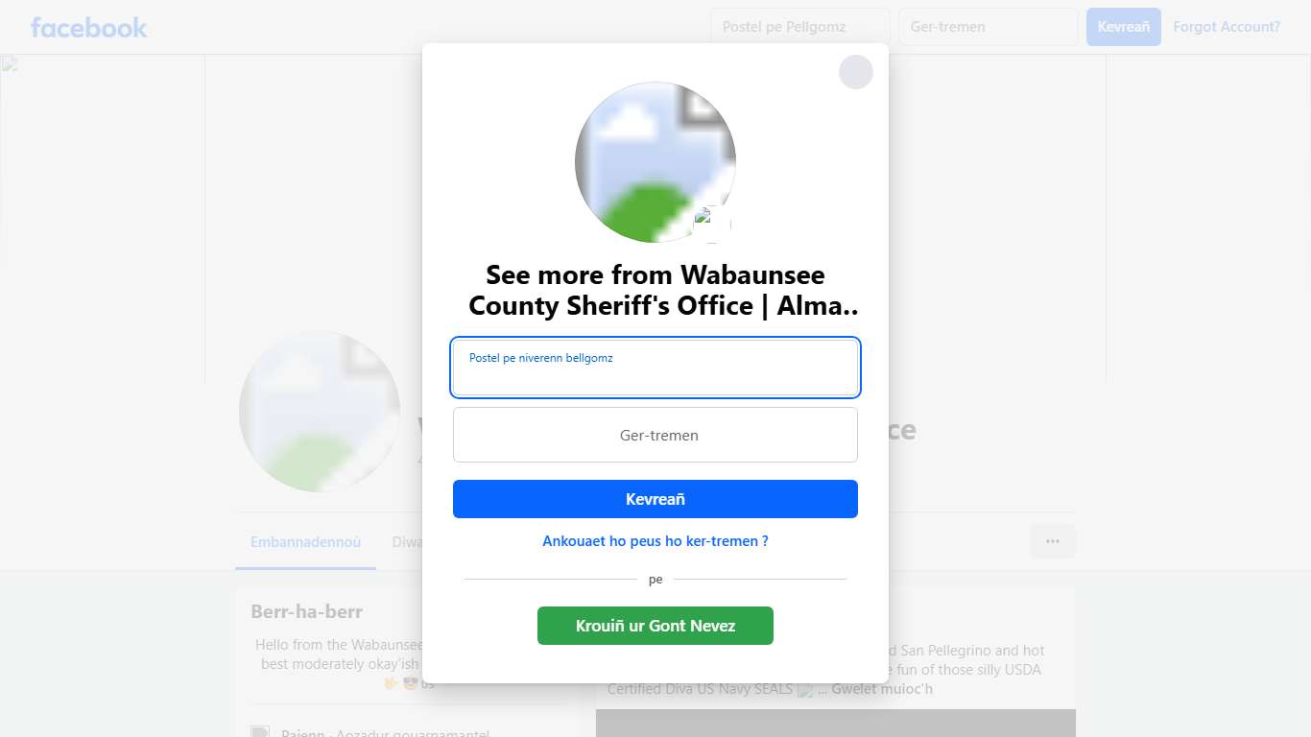The image size is (1311, 737).
Task: Click the header 'Postel pe Pellgomz' field
Action: (x=800, y=27)
